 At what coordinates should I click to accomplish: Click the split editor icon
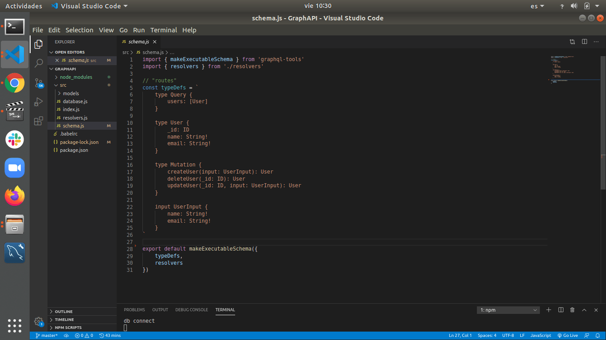click(584, 42)
